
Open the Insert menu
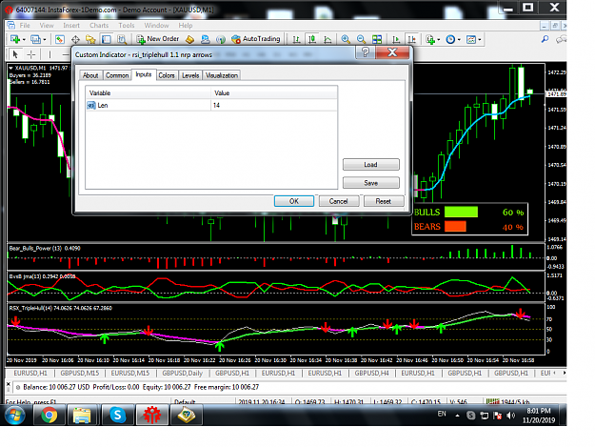[71, 26]
